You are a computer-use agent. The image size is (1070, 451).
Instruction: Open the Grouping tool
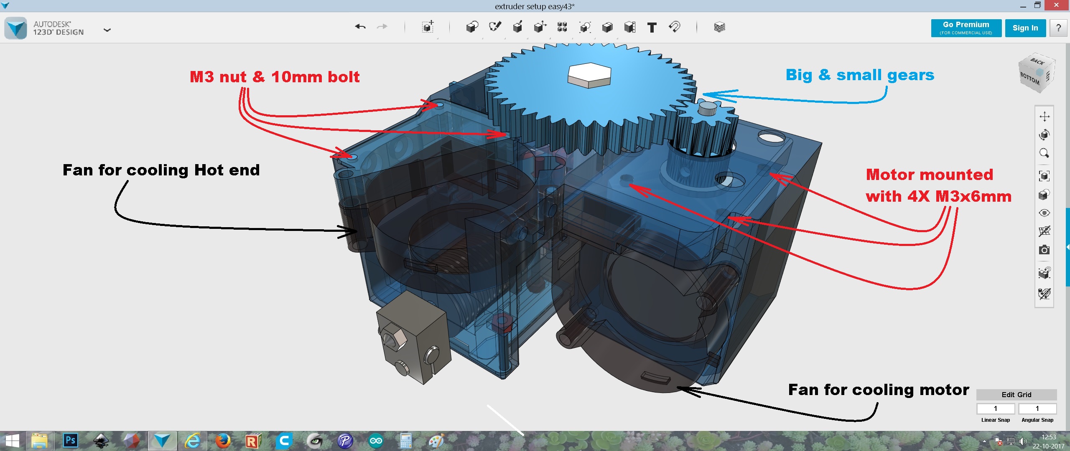tap(585, 27)
